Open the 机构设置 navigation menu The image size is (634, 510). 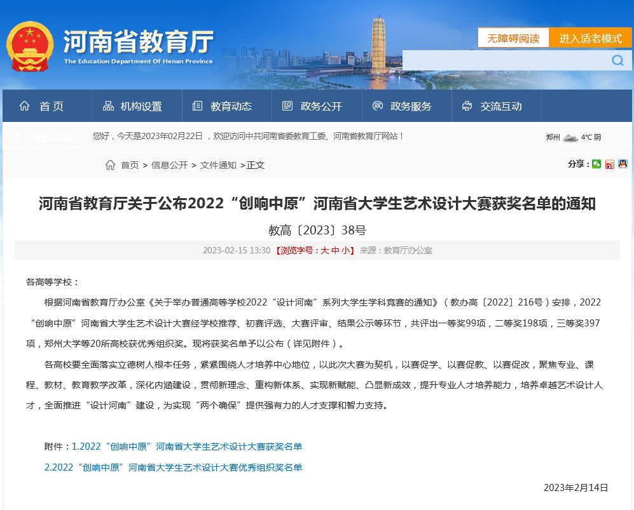coord(133,106)
